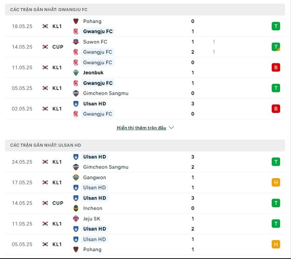Open the Ulsan HD vs Gwangju FC 02.05.25 match
The height and width of the screenshot is (259, 291).
click(145, 109)
